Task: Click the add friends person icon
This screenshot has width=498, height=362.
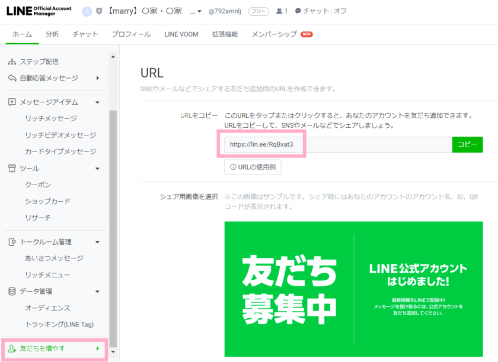Action: click(12, 348)
